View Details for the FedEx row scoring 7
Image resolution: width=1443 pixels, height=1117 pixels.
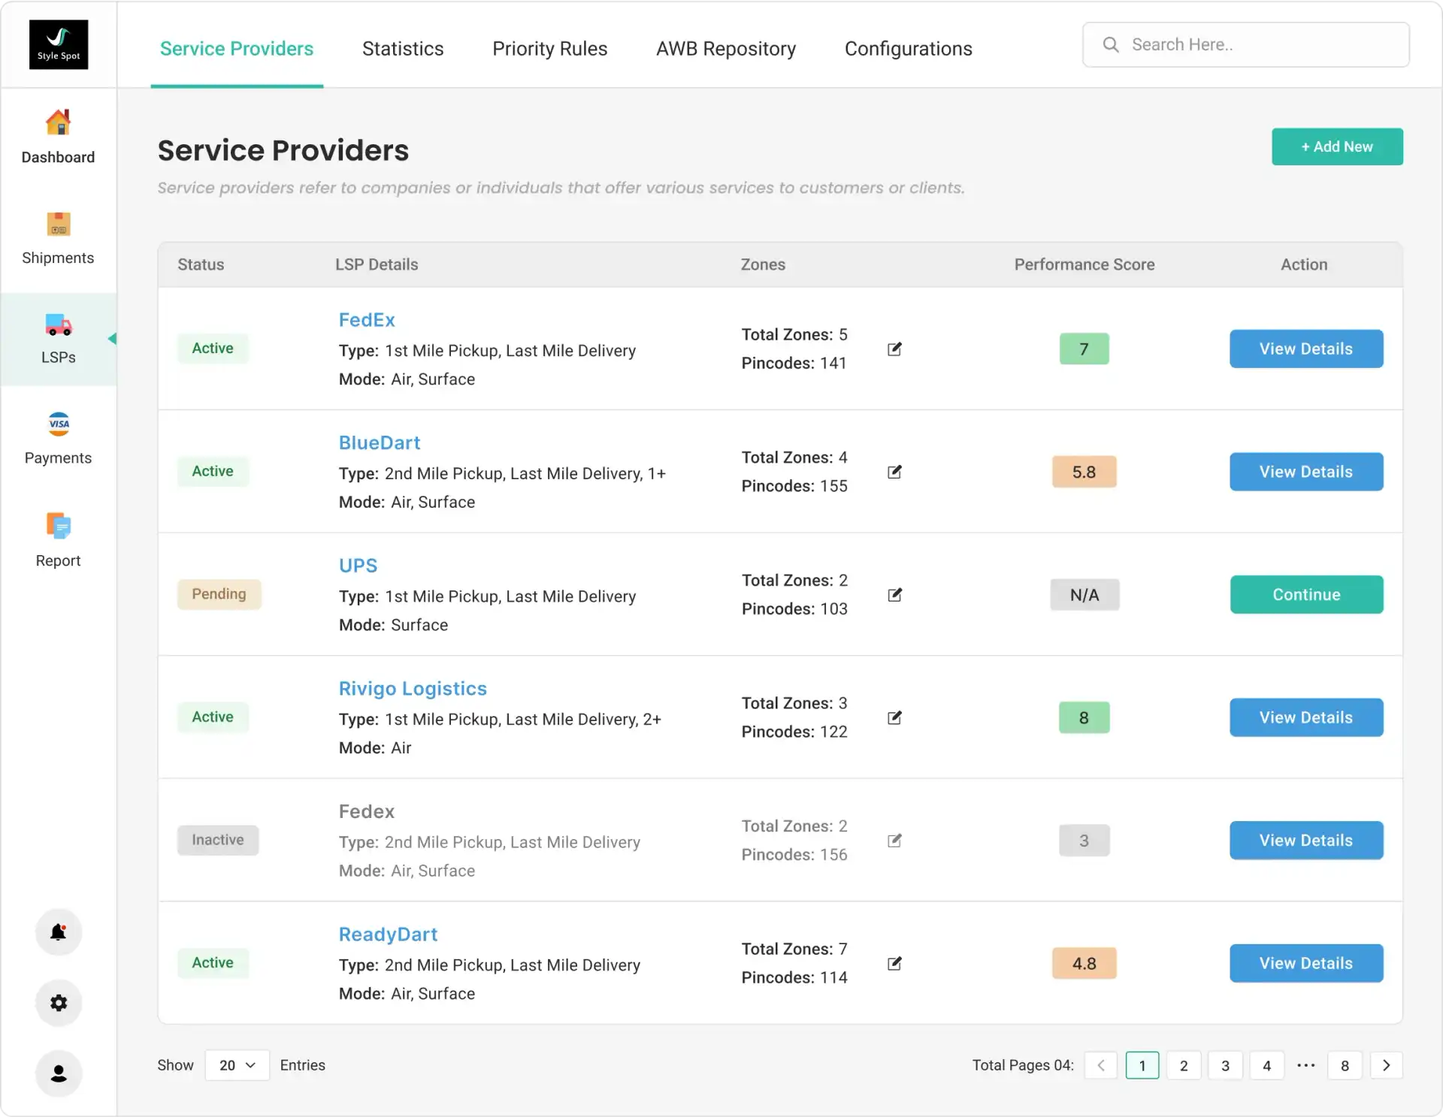(x=1306, y=349)
